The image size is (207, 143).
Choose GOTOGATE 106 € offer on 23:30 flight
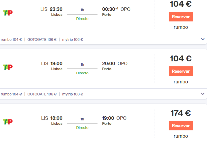(x=42, y=40)
